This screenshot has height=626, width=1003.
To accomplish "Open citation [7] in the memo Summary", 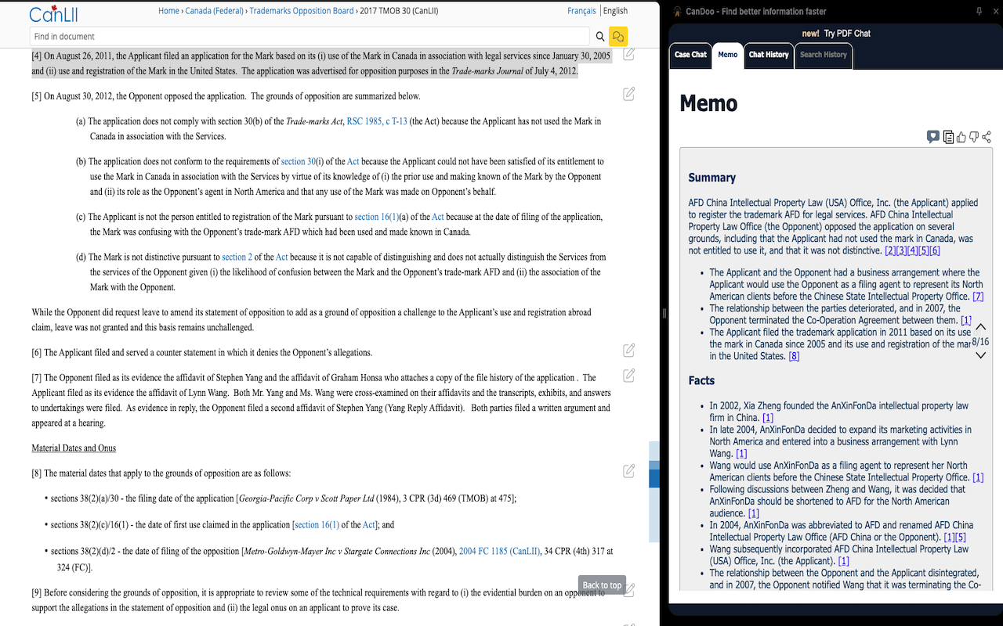I will pos(978,297).
